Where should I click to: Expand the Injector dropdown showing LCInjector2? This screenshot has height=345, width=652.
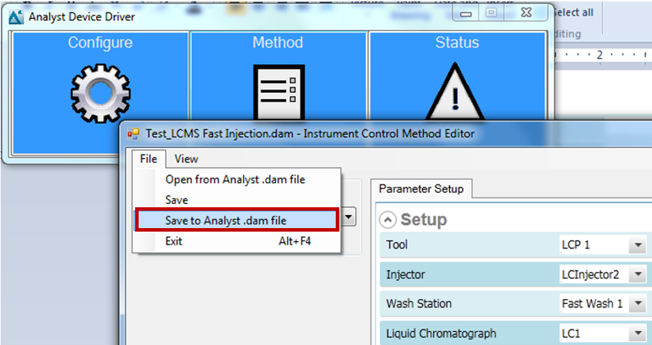[x=637, y=275]
